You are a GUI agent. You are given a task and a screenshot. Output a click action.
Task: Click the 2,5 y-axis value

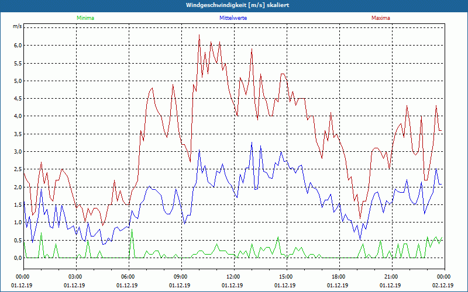point(18,169)
